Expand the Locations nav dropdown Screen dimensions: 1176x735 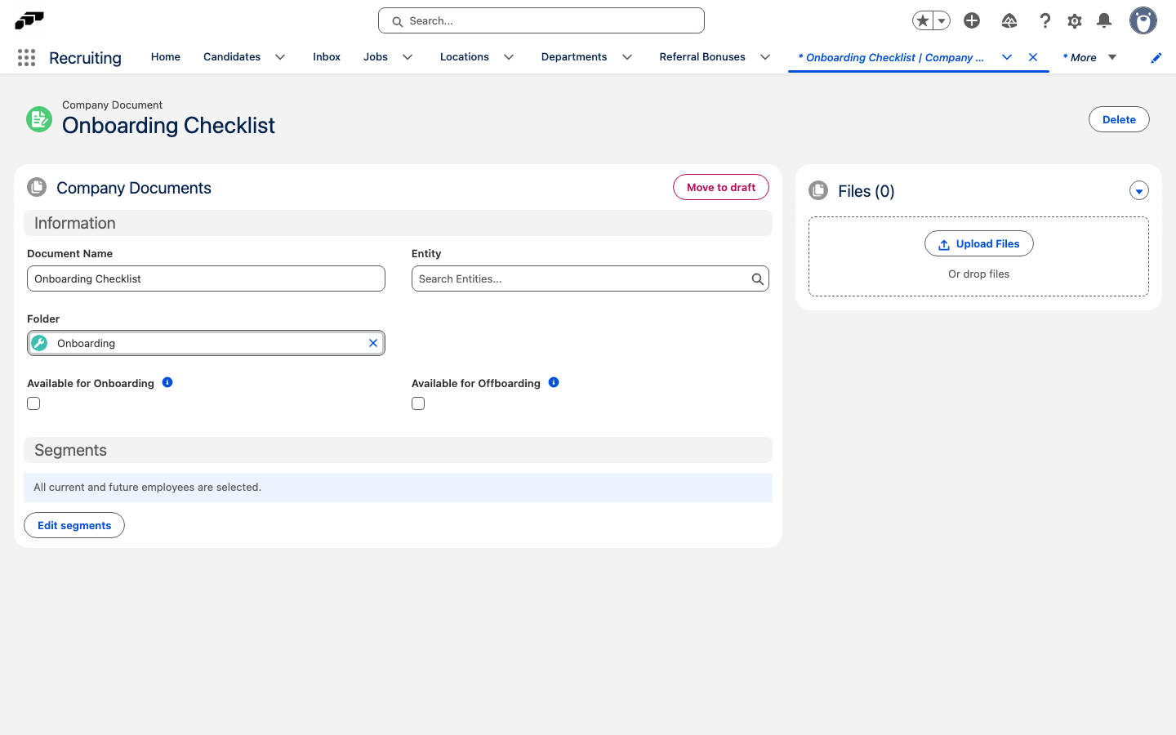[509, 57]
